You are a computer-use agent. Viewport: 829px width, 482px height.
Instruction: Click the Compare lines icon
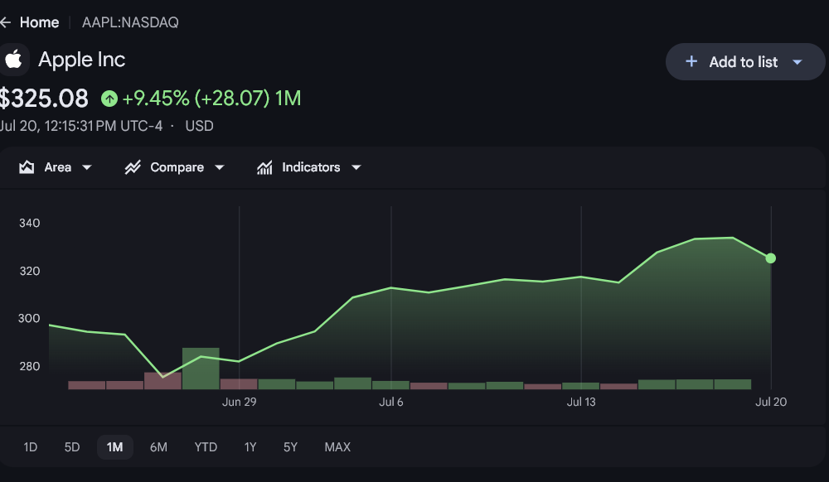[133, 167]
